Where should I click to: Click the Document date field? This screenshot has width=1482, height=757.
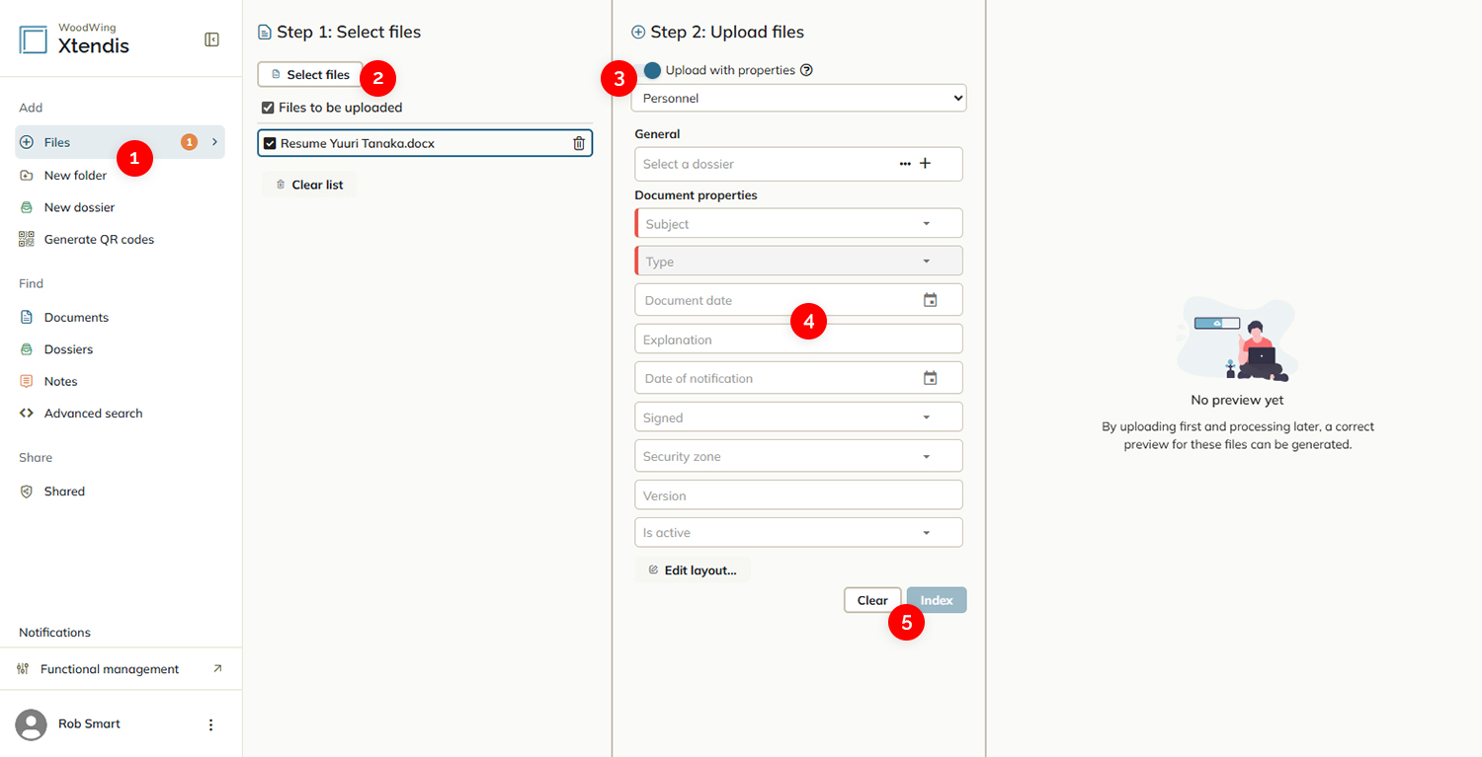pyautogui.click(x=799, y=300)
